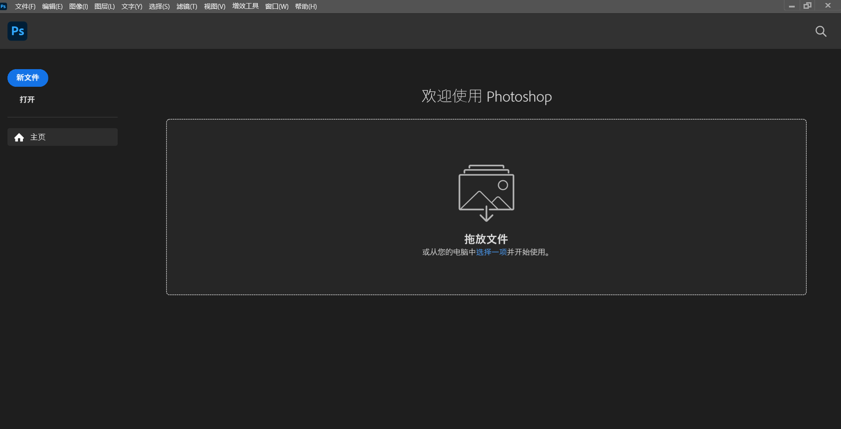
Task: Open the 滤镜(T) menu
Action: click(x=186, y=6)
